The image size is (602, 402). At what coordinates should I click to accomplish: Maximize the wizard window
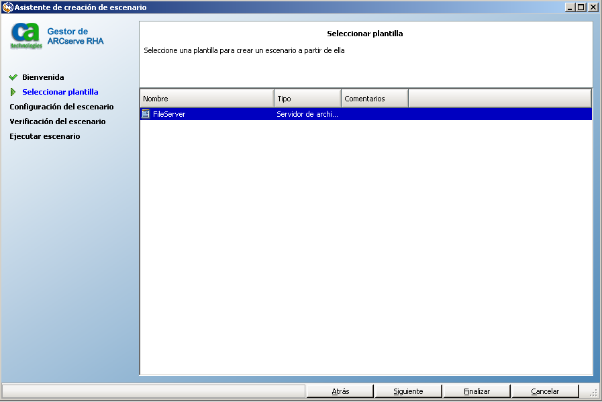pyautogui.click(x=581, y=7)
